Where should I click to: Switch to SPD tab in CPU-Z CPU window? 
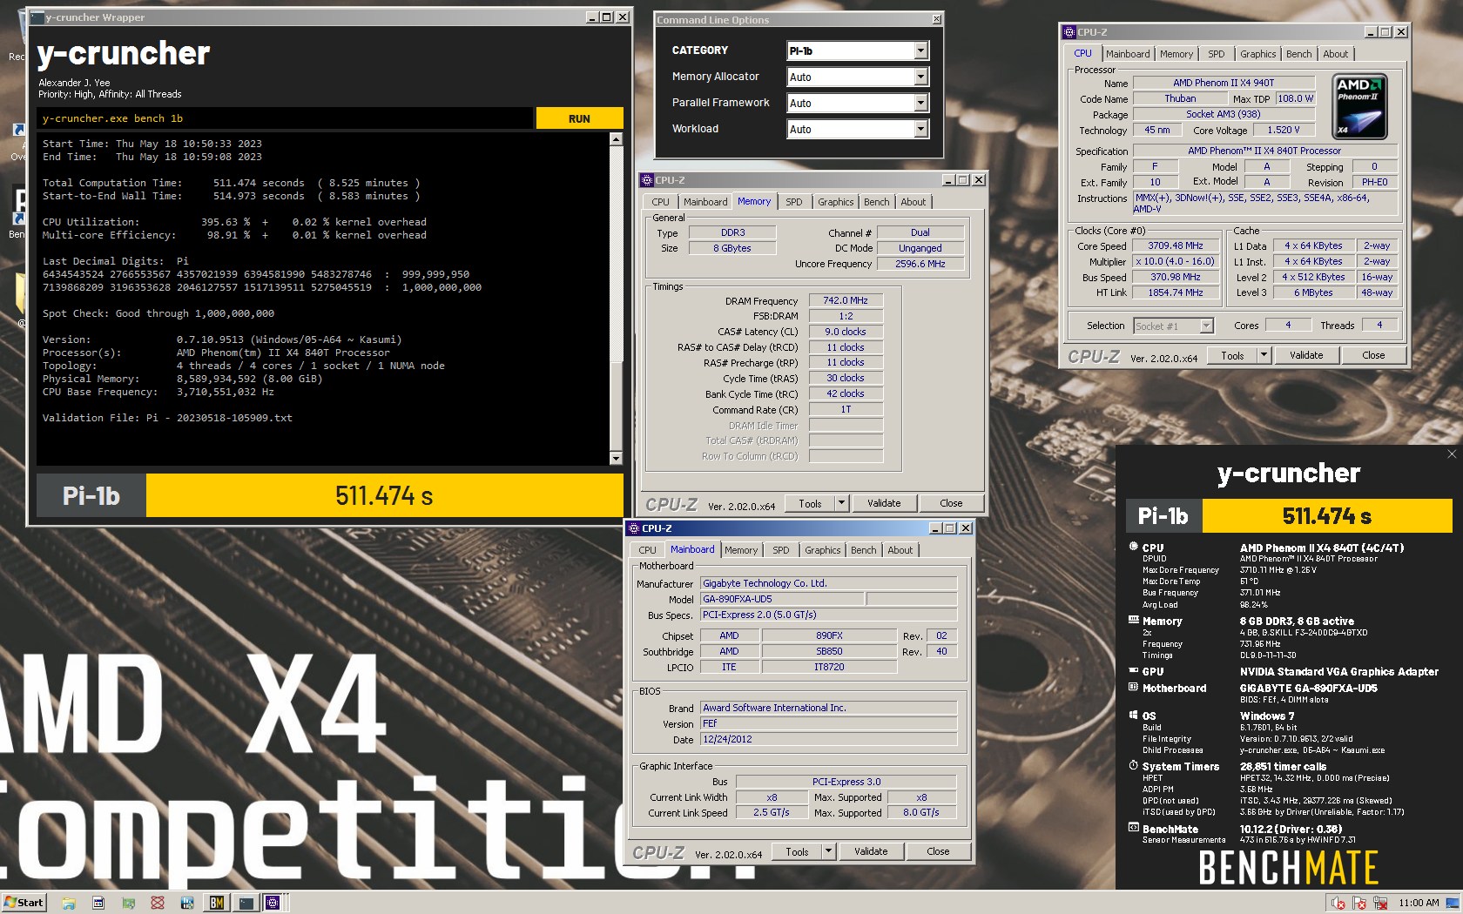click(x=1217, y=54)
